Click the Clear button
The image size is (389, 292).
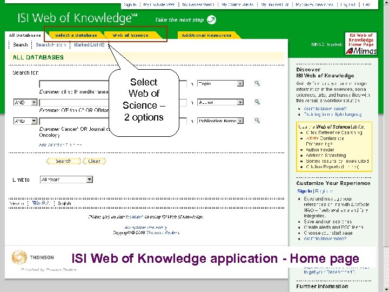[x=94, y=161]
